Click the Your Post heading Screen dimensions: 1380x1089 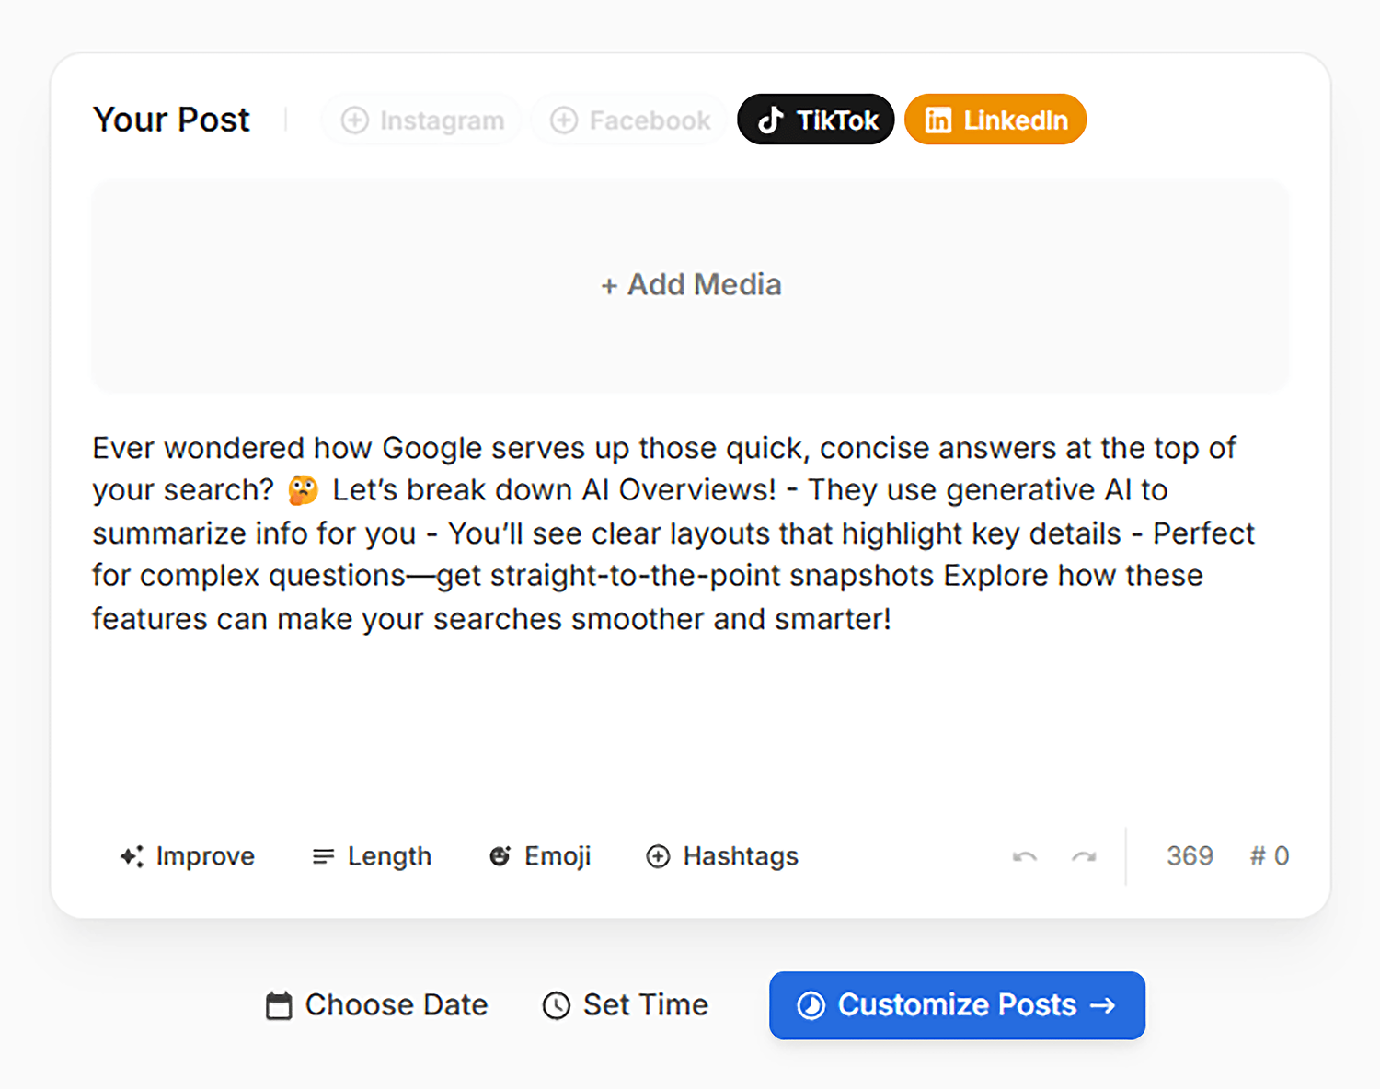click(x=171, y=120)
